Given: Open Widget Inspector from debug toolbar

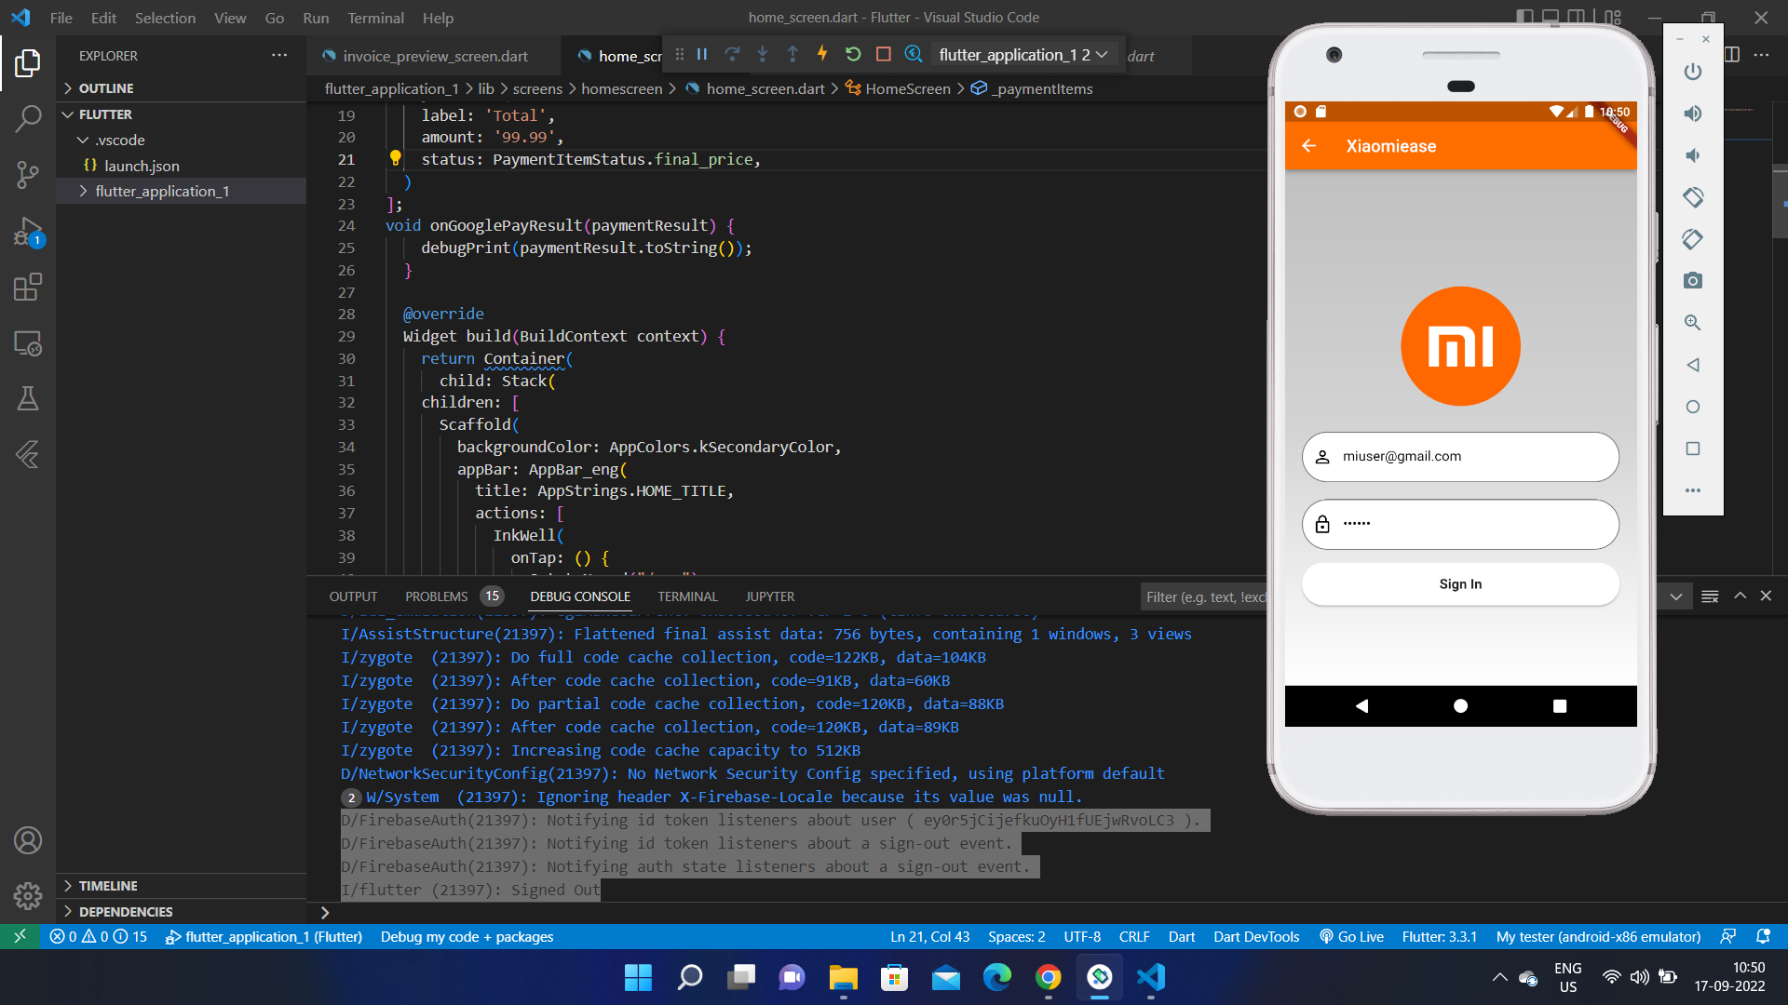Looking at the screenshot, I should pyautogui.click(x=914, y=55).
